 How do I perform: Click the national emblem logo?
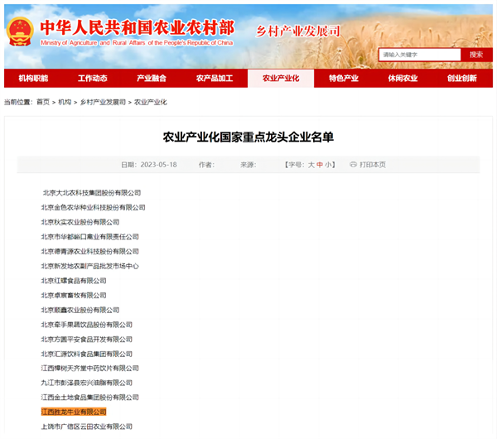coord(20,31)
